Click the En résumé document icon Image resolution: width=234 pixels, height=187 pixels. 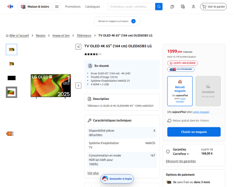(x=90, y=66)
